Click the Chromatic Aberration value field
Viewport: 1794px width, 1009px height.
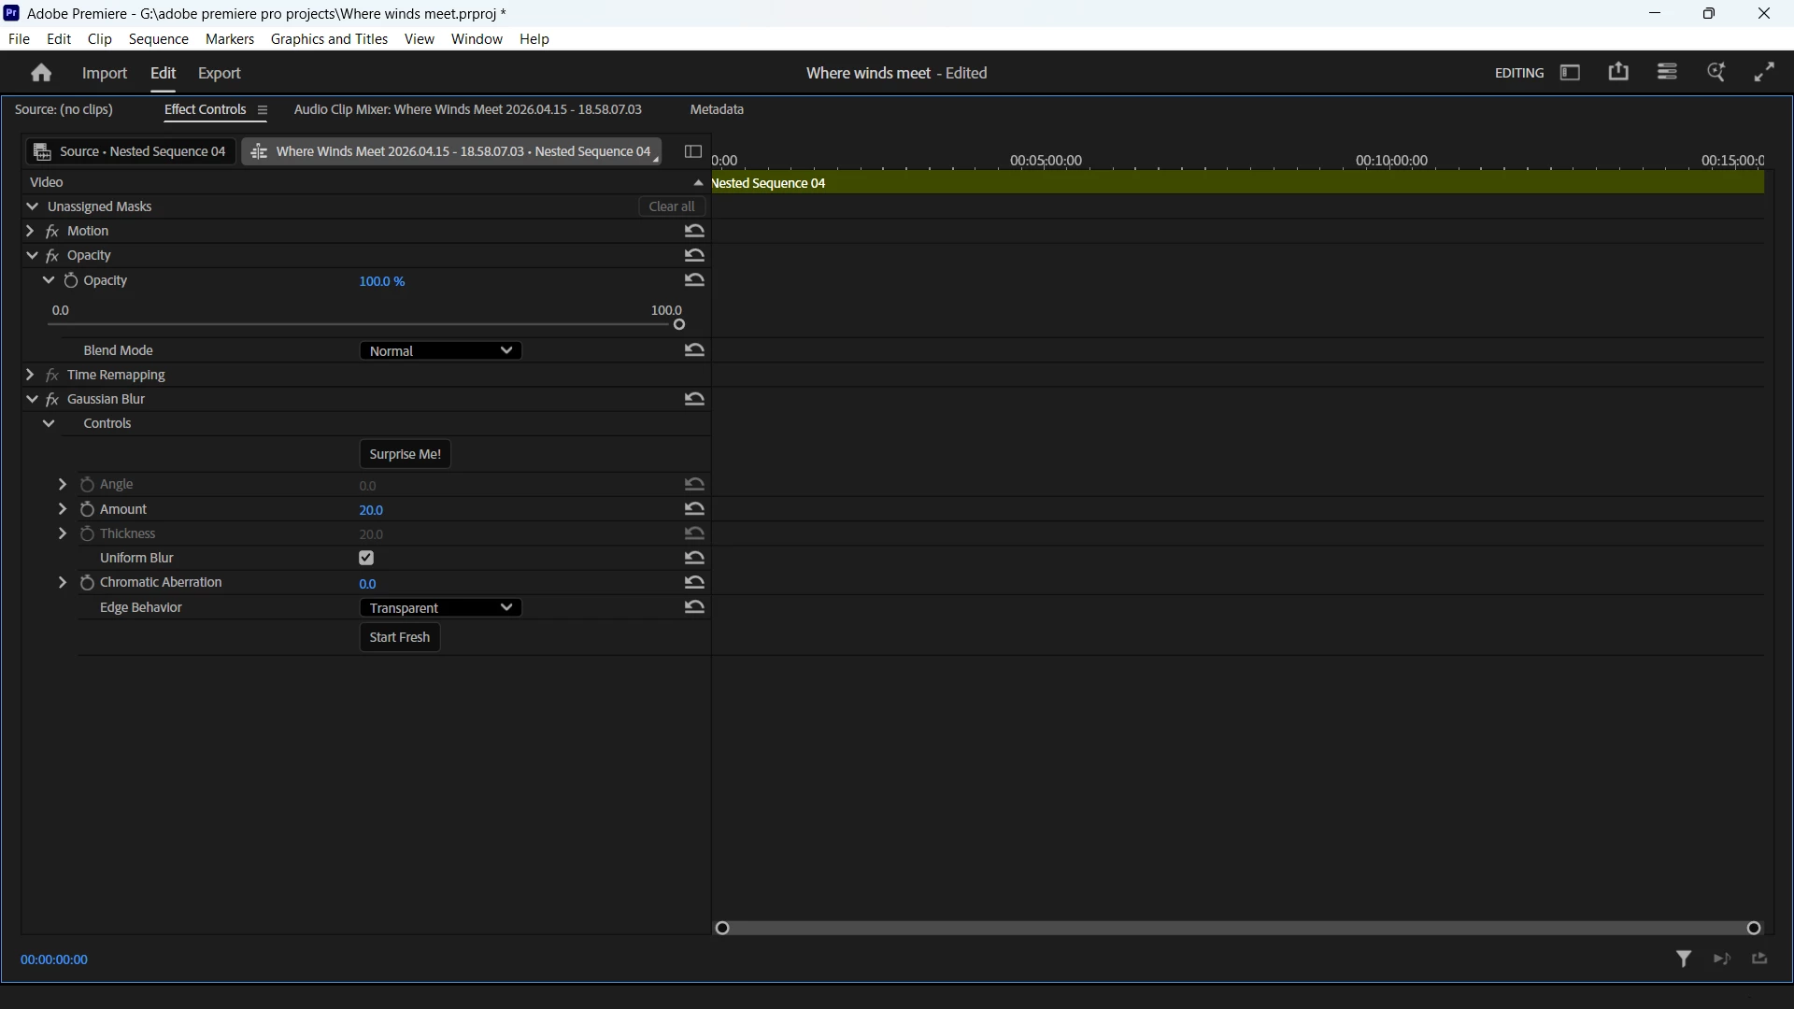pos(368,583)
